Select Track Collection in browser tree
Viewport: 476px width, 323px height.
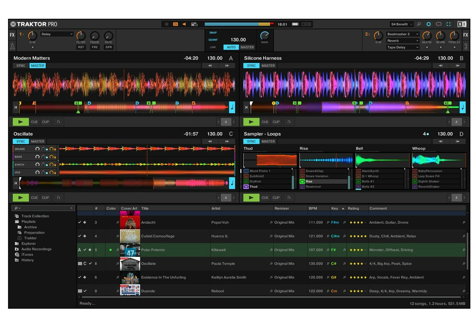pos(35,216)
